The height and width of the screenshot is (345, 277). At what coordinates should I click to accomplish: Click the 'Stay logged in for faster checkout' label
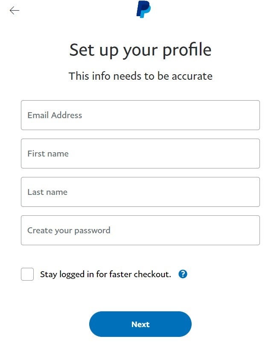click(x=105, y=274)
